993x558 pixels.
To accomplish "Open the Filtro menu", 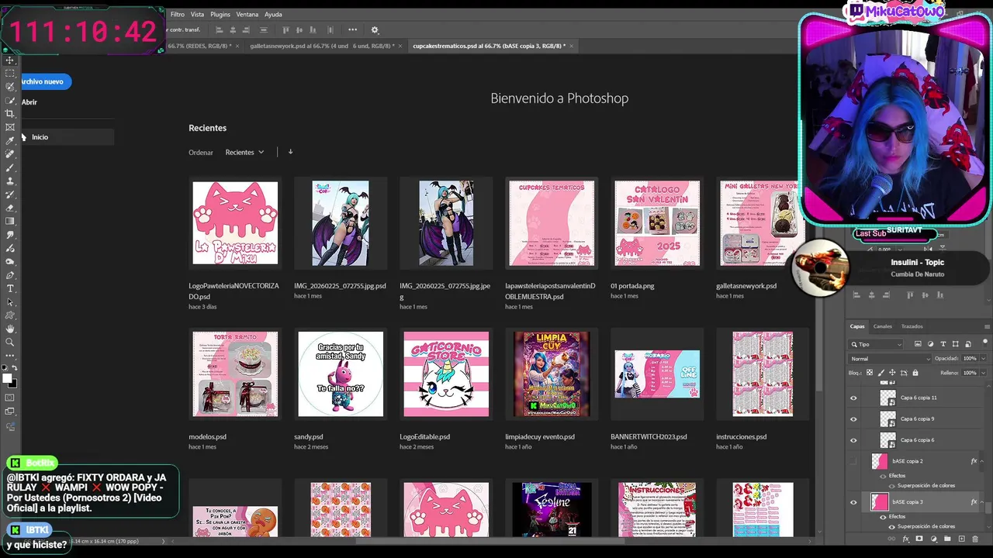I will 178,14.
